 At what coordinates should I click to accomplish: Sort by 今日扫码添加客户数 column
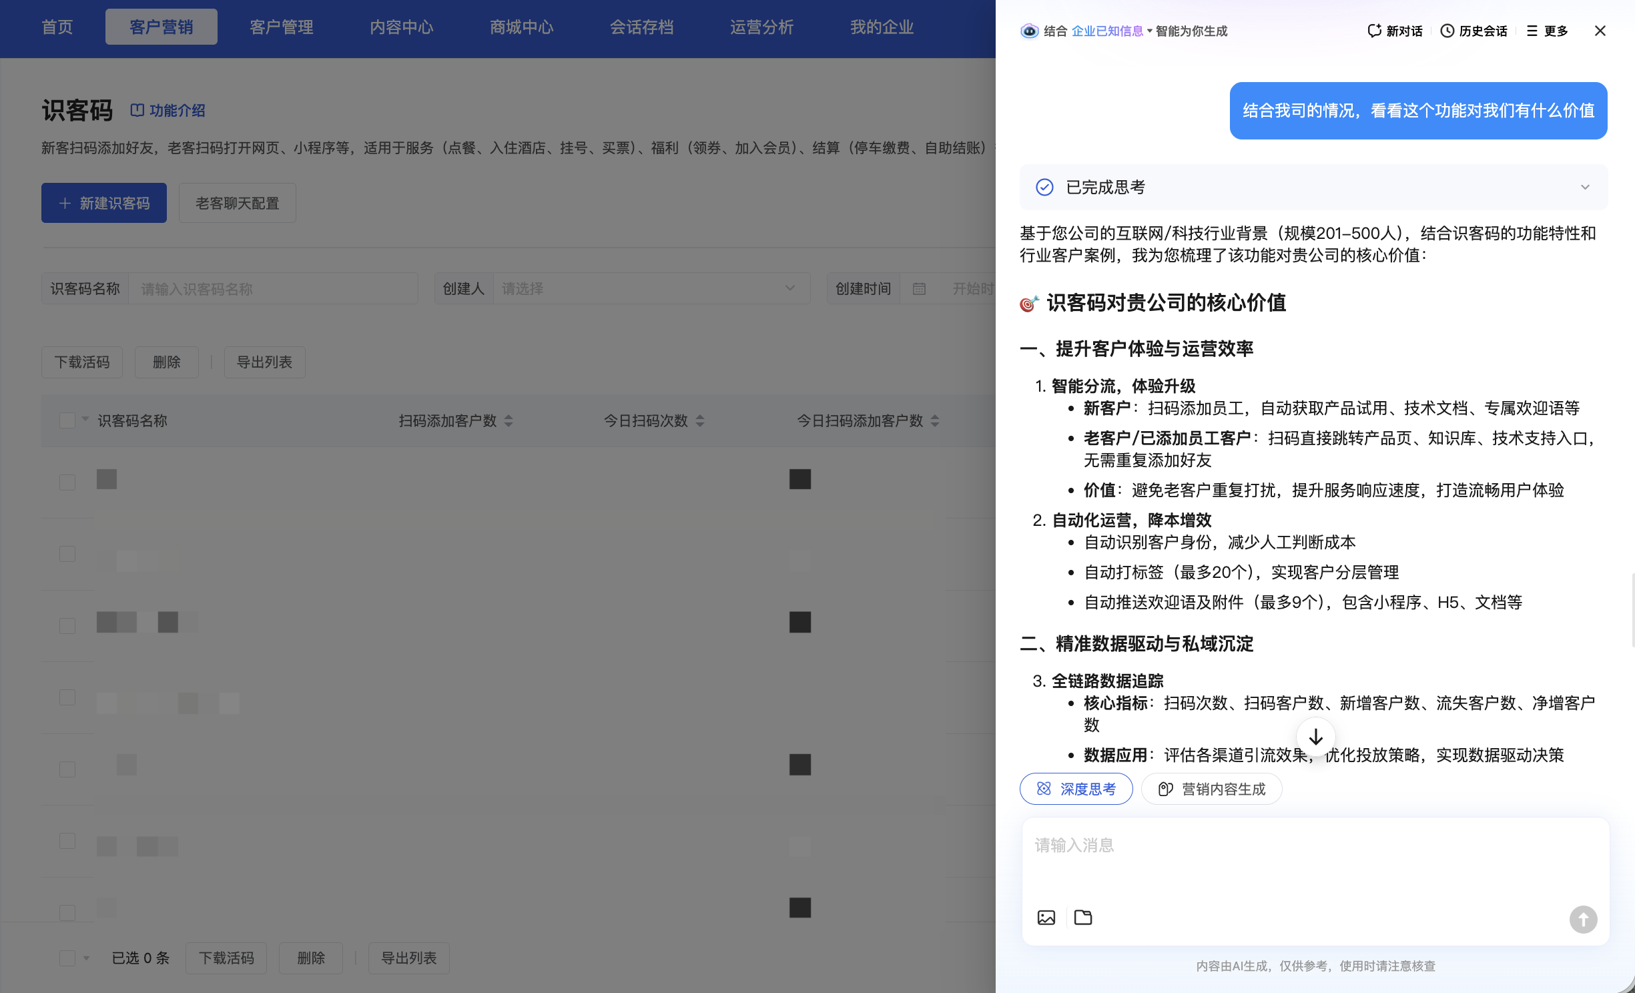[935, 421]
